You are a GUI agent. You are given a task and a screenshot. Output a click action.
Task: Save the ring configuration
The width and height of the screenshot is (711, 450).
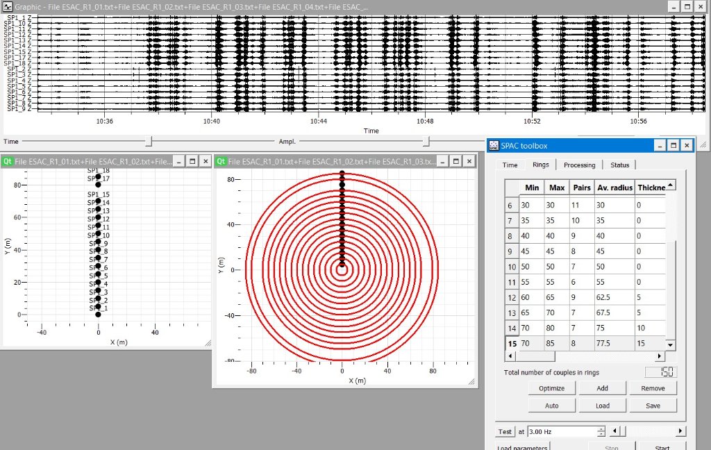653,406
